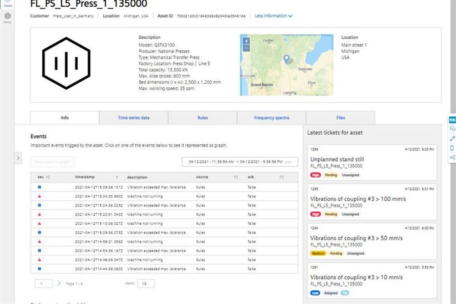Expand the left side panel chevron

[18, 158]
